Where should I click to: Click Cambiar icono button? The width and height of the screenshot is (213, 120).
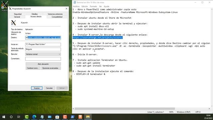[x=33, y=68]
